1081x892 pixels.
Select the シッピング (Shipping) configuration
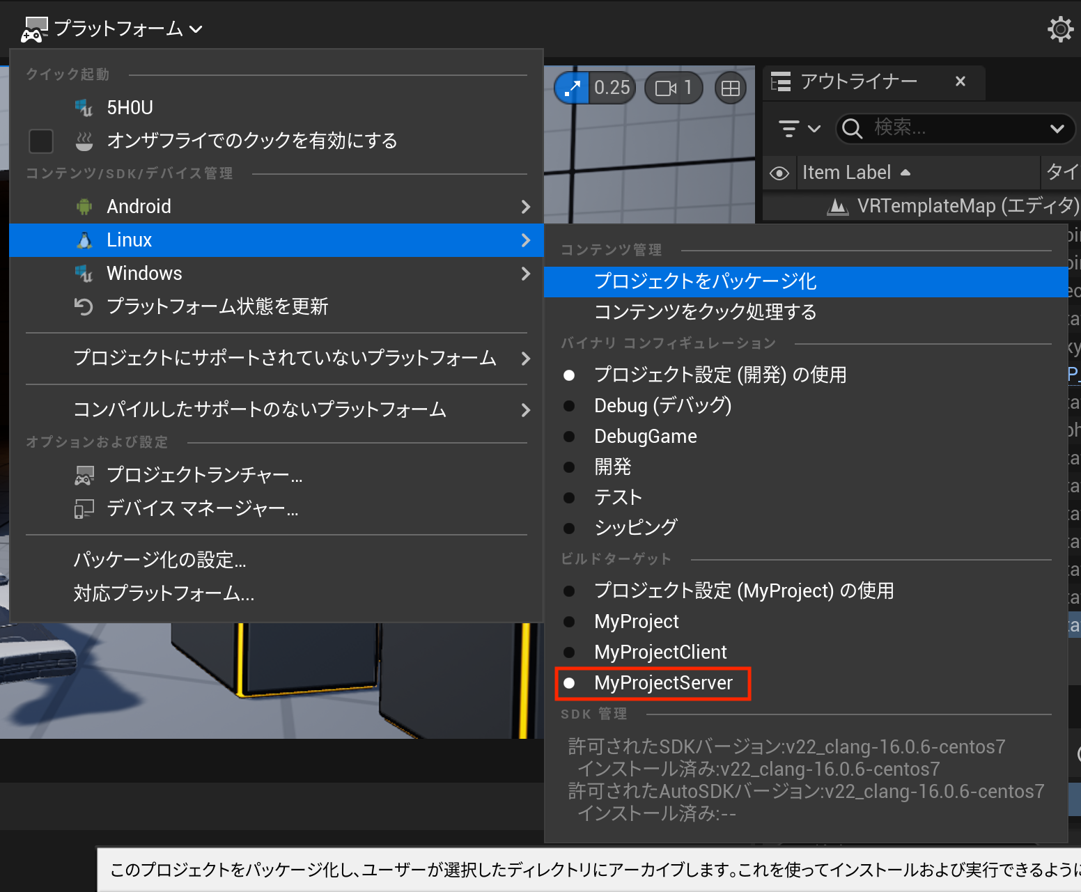(x=806, y=528)
